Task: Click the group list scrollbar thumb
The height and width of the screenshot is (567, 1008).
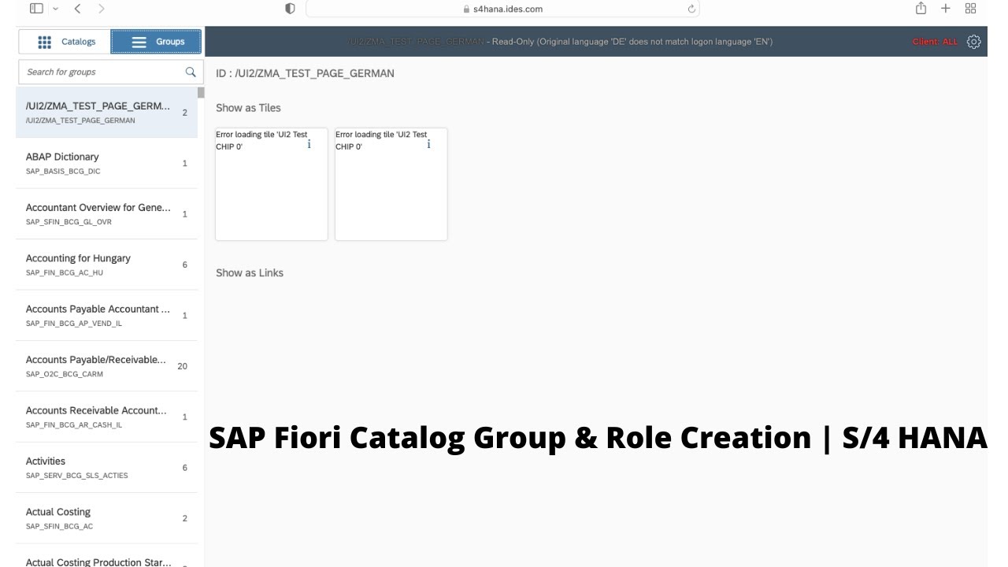Action: [201, 92]
